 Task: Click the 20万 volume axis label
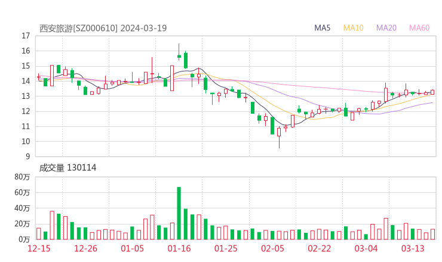[x=22, y=224]
